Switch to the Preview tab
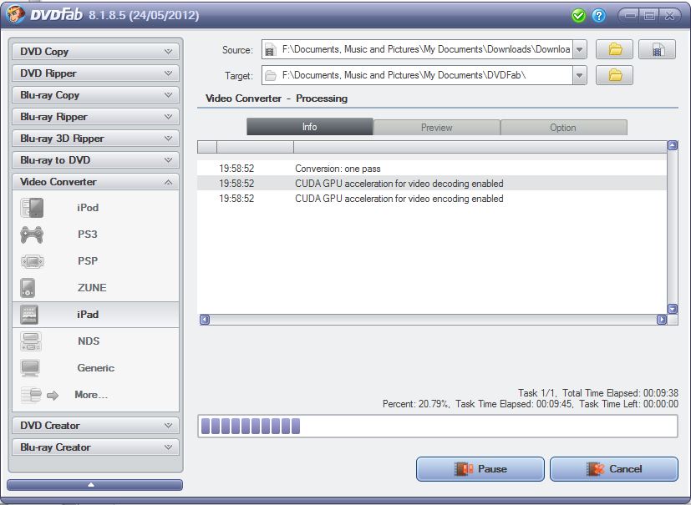Viewport: 691px width, 505px height. pos(437,128)
